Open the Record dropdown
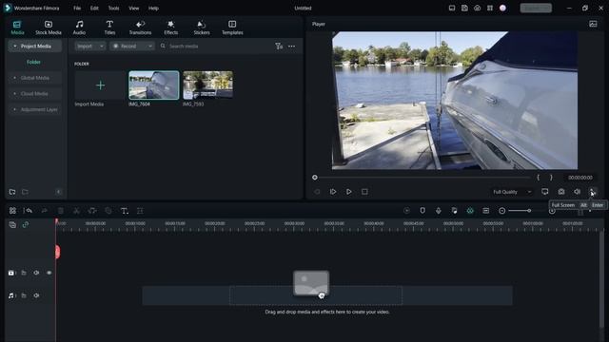This screenshot has width=609, height=342. pos(132,47)
